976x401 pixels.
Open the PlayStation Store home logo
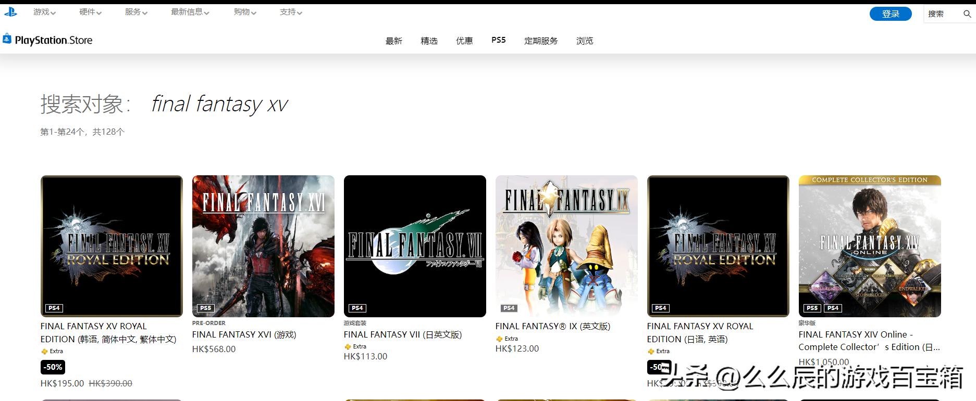pos(47,40)
